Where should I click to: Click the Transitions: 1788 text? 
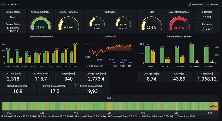(186, 116)
